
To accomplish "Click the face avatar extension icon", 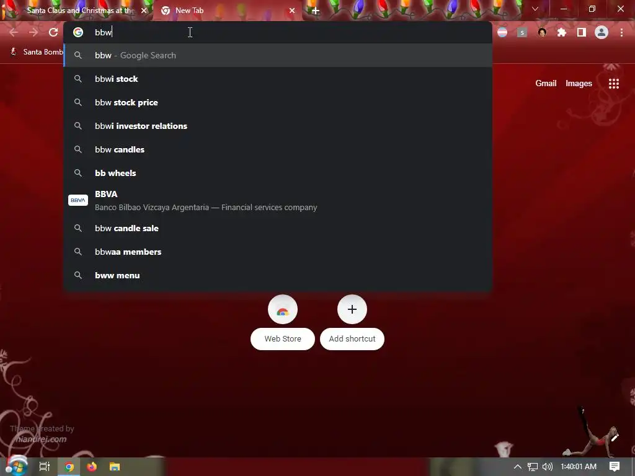I will pyautogui.click(x=542, y=32).
